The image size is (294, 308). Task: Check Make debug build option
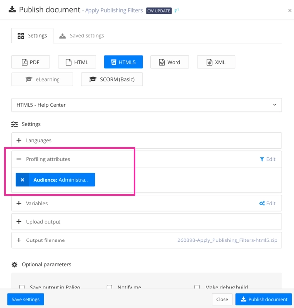[197, 287]
